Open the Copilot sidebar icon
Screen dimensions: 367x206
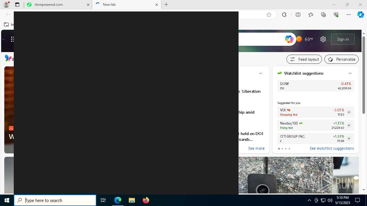coord(360,15)
